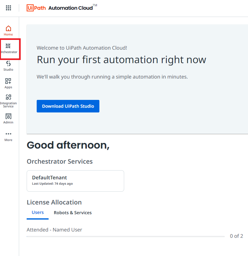Screen dimensions: 248x256
Task: Click the 'License Allocation' heading
Action: [54, 202]
